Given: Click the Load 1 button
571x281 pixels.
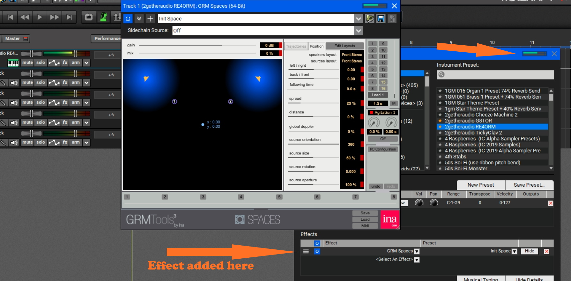Looking at the screenshot, I should 378,95.
